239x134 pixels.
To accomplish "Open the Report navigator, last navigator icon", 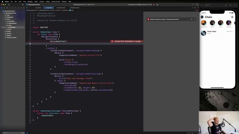I will pos(24,7).
